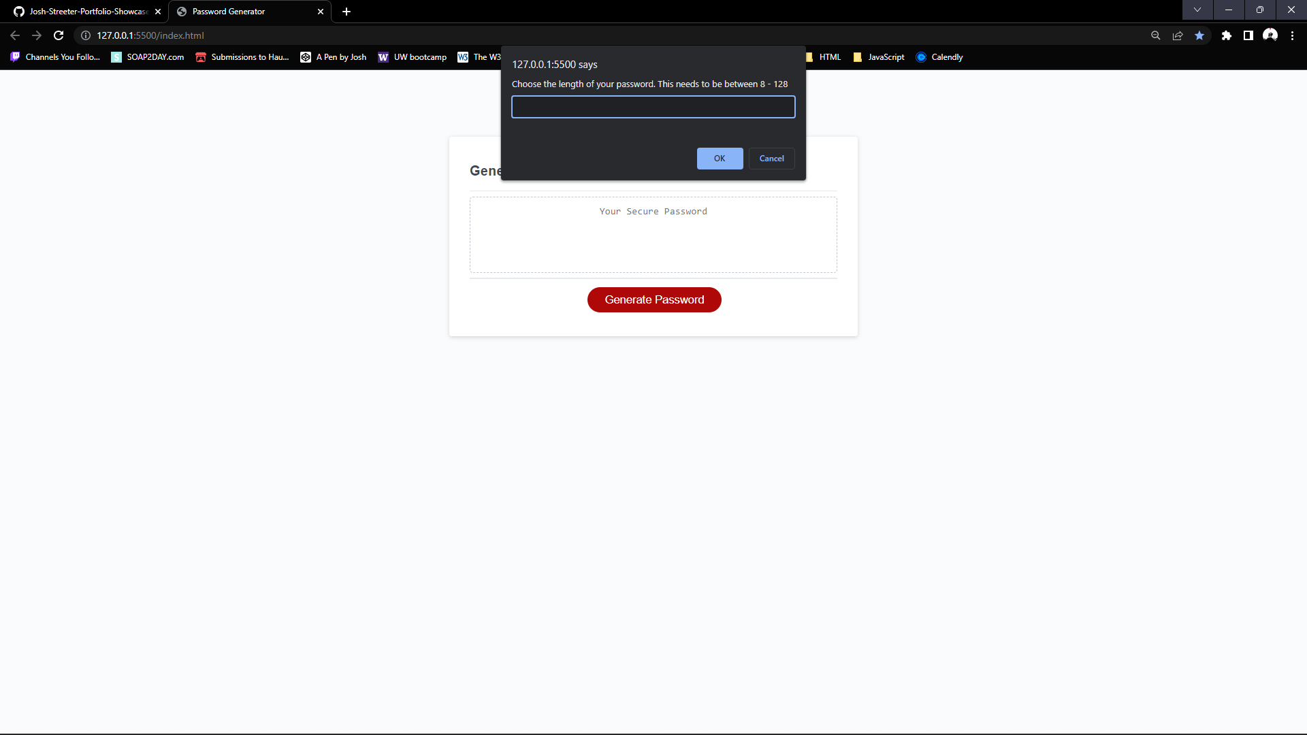Click the side panel icon
This screenshot has height=735, width=1307.
coord(1249,35)
